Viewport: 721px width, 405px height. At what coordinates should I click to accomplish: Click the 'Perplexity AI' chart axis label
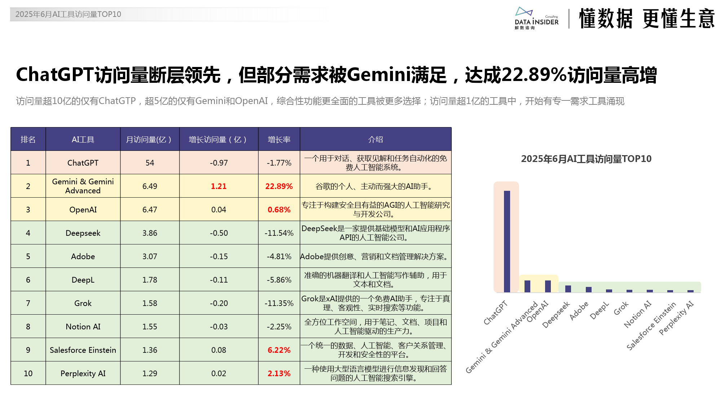point(676,318)
